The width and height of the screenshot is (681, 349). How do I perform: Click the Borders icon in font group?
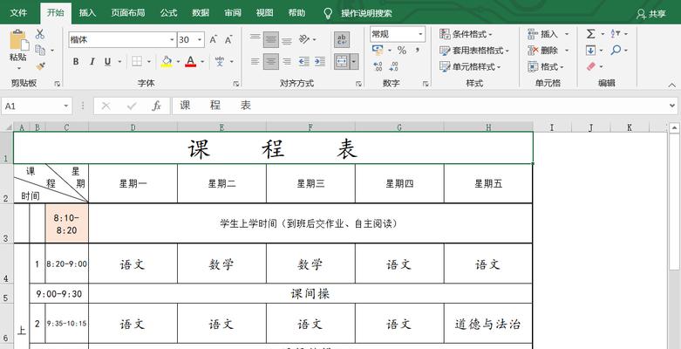point(137,62)
